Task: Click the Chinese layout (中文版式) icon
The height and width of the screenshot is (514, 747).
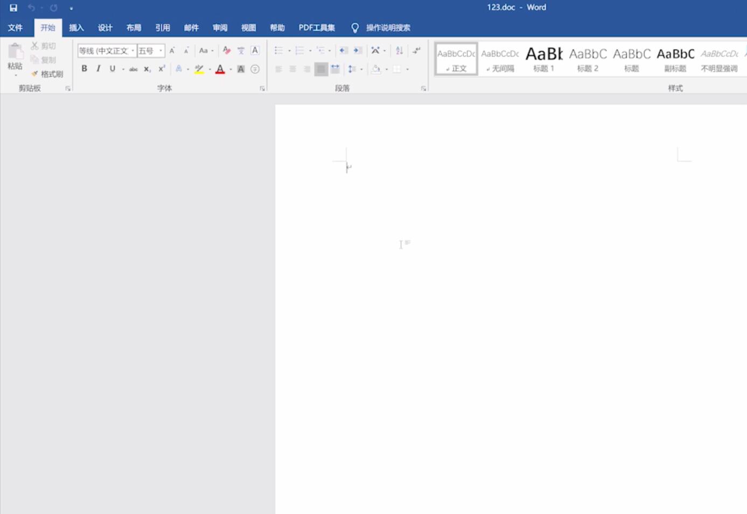Action: point(375,51)
